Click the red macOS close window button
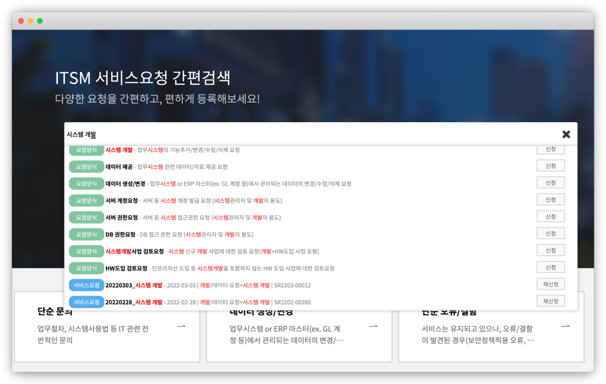 pos(21,21)
